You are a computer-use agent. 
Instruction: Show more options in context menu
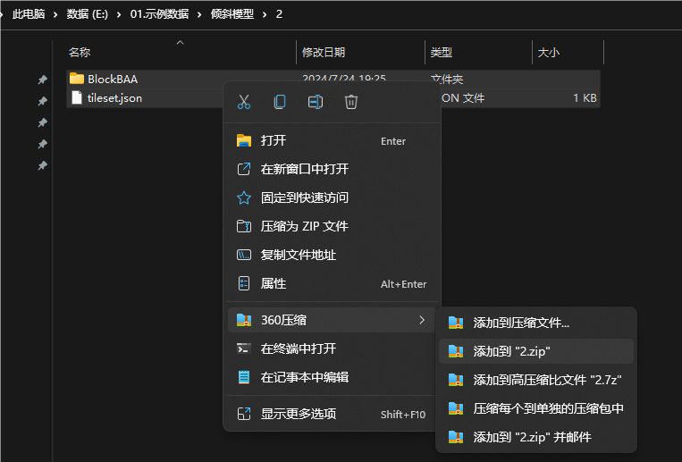[298, 414]
